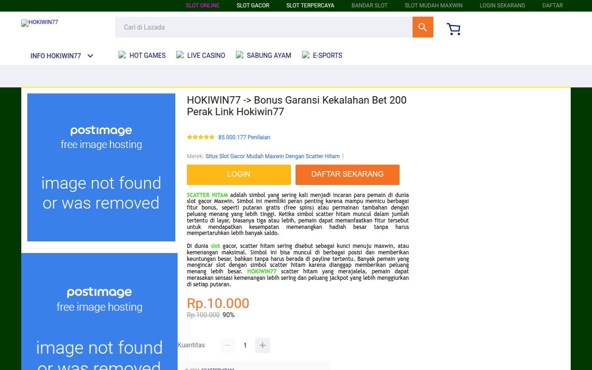Focus the Cari di Lazada search field

click(x=264, y=27)
